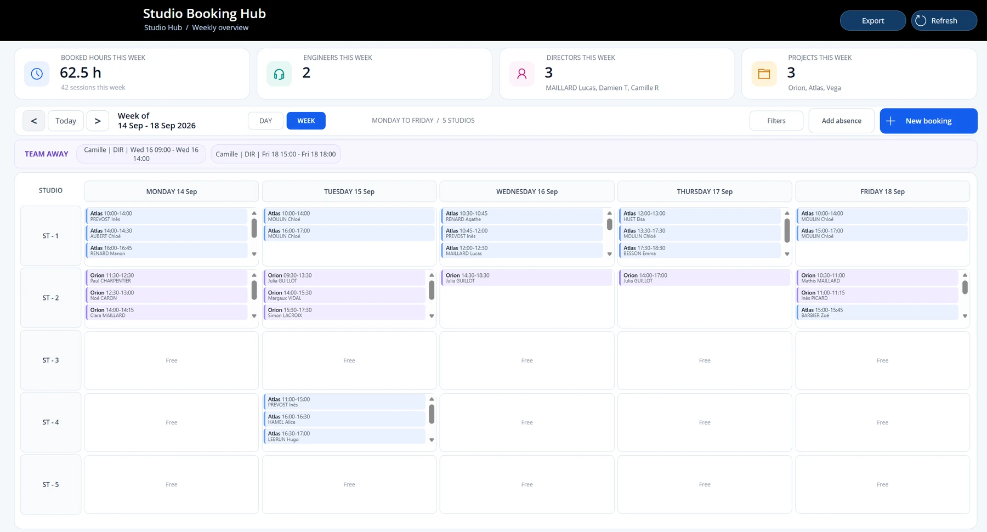Click Add absence button
Screen dimensions: 987x532
click(x=841, y=121)
